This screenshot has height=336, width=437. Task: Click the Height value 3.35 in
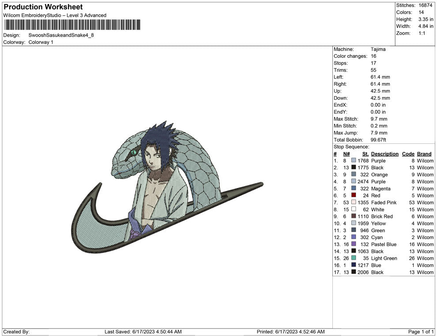426,19
